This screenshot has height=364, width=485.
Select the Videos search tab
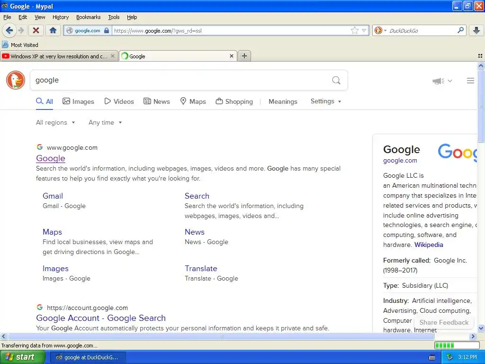(x=119, y=101)
